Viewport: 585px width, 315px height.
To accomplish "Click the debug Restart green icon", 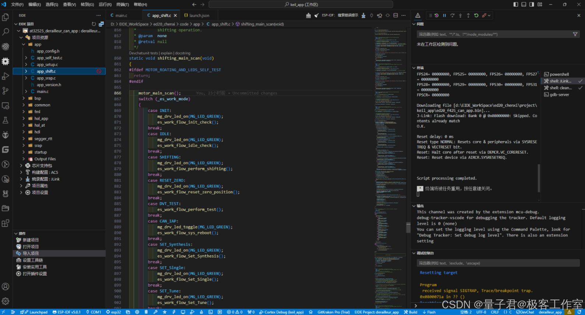I will click(x=476, y=15).
